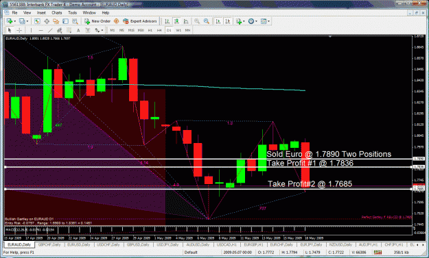Expand the Periods dropdown arrow
Image resolution: width=429 pixels, height=258 pixels.
tap(256, 21)
